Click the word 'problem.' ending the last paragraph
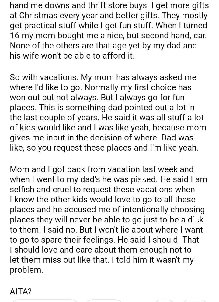Image resolution: width=219 pixels, height=302 pixels. [26, 270]
